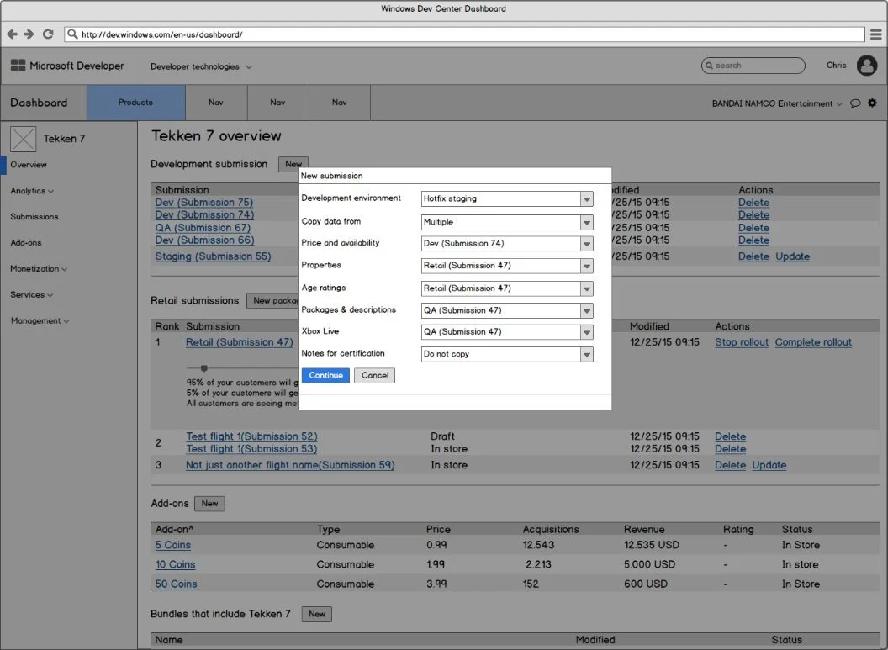Click New button next to Add-ons
Screen dimensions: 888x650
(x=209, y=504)
